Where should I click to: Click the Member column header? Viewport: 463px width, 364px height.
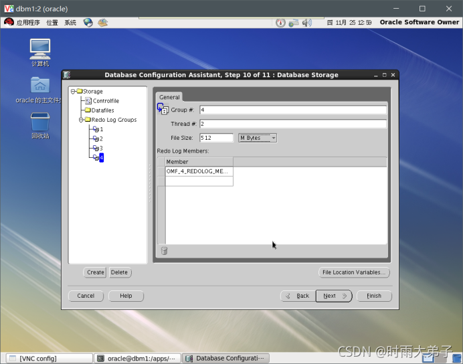click(x=199, y=162)
